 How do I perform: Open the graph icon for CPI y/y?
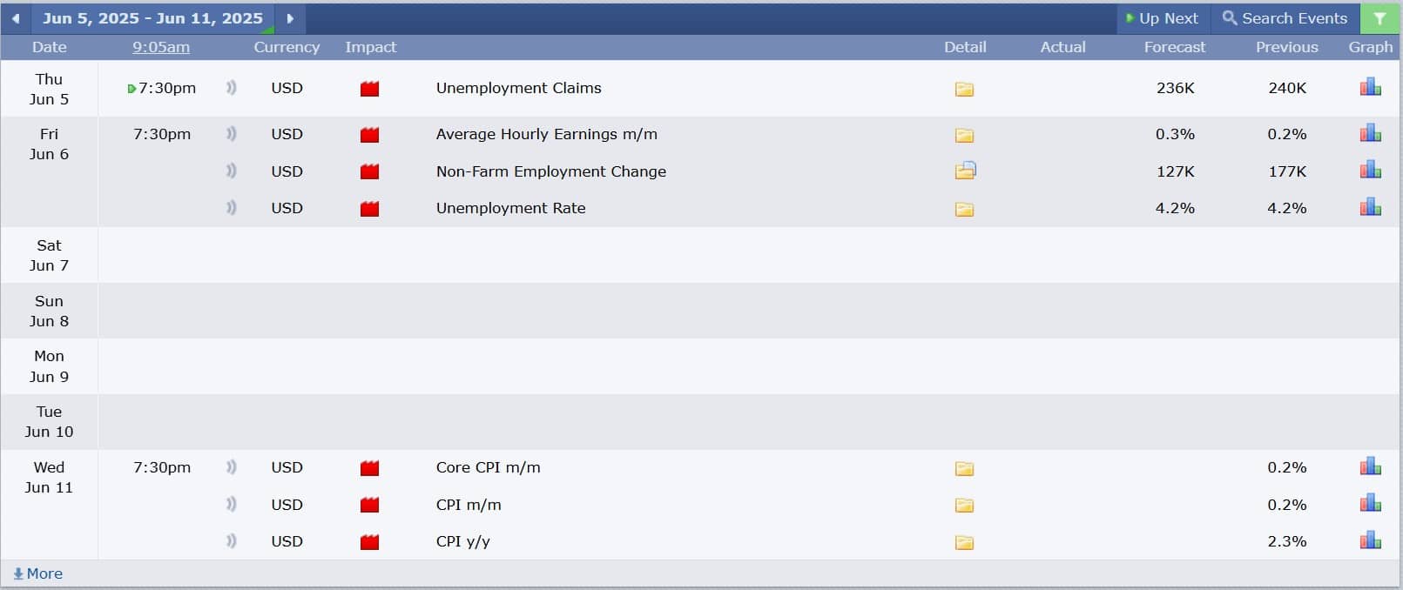click(1371, 540)
